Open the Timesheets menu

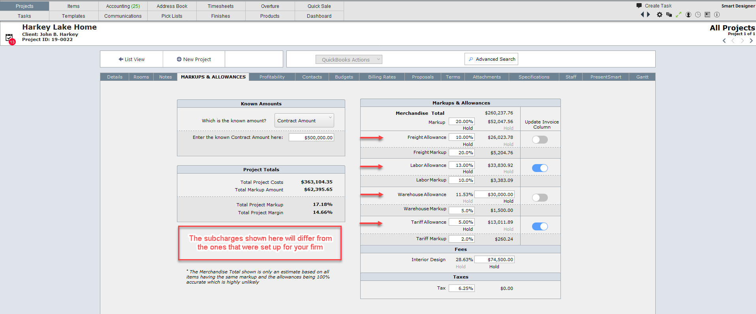[220, 6]
